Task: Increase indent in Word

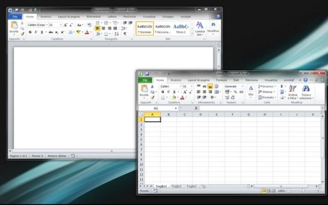Action: tap(131, 23)
